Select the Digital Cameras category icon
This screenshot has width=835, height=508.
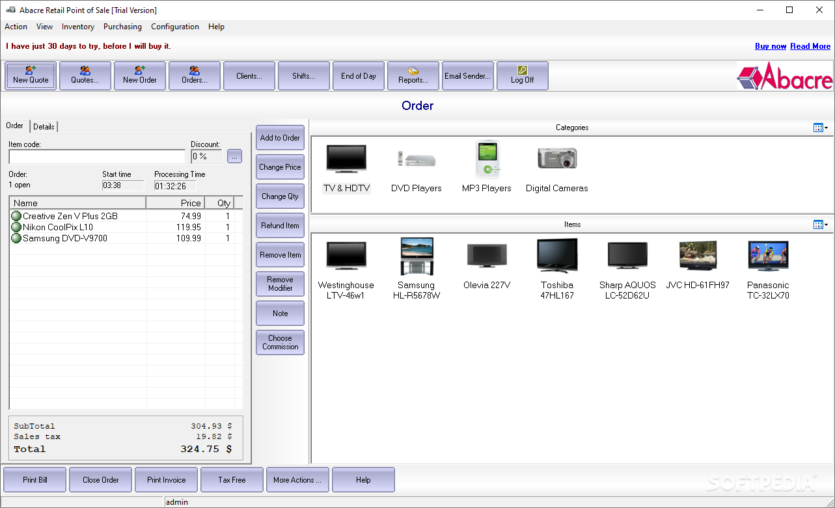(x=557, y=168)
